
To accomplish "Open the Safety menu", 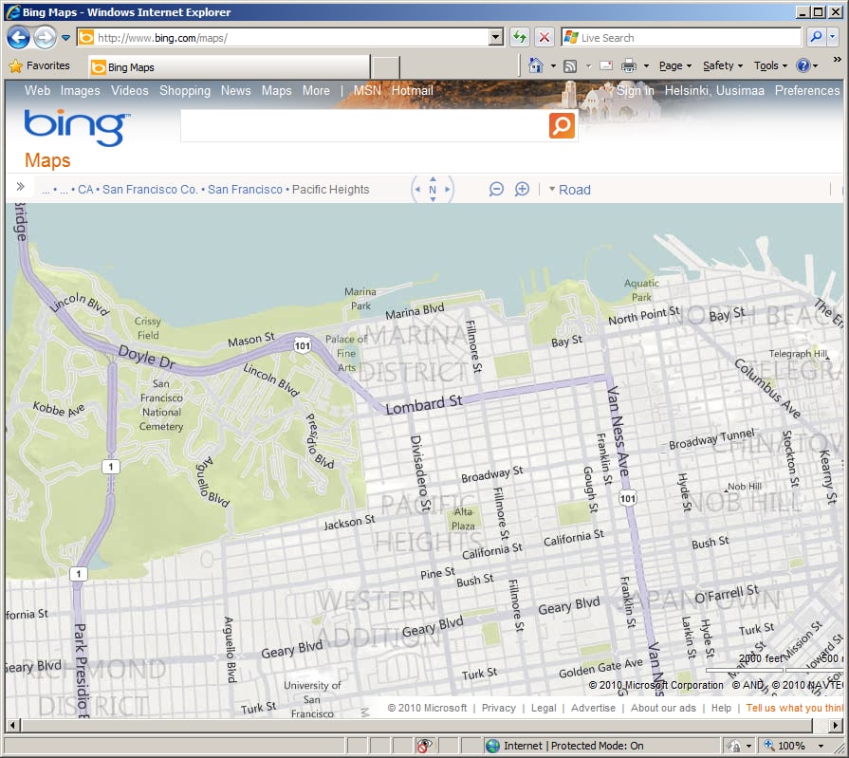I will click(x=723, y=65).
